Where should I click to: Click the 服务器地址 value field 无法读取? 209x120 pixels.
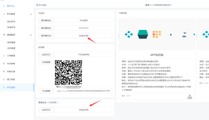point(83,21)
